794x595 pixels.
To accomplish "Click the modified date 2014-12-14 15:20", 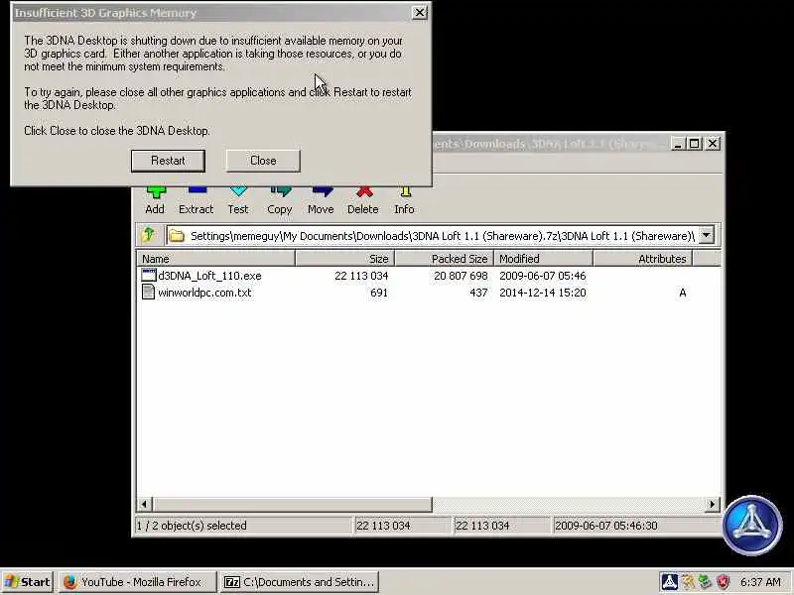I will [x=542, y=293].
